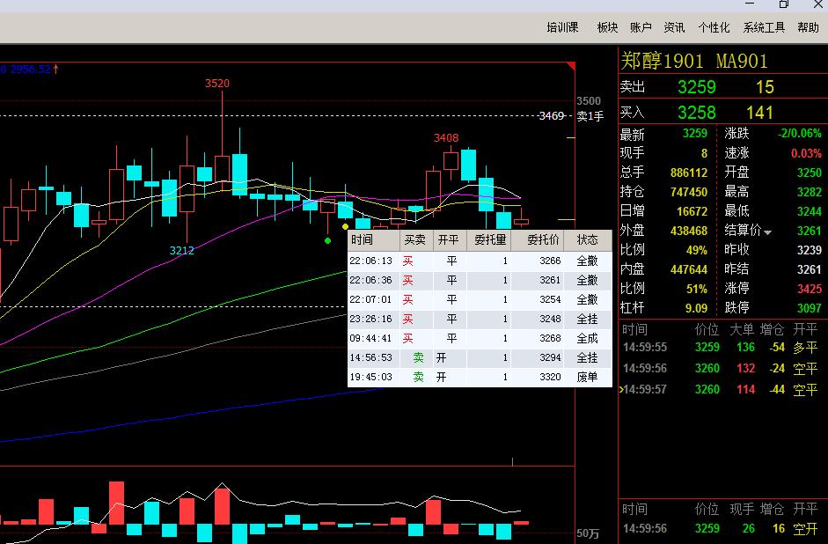
Task: Click the 卖1手 order line label
Action: (x=590, y=116)
